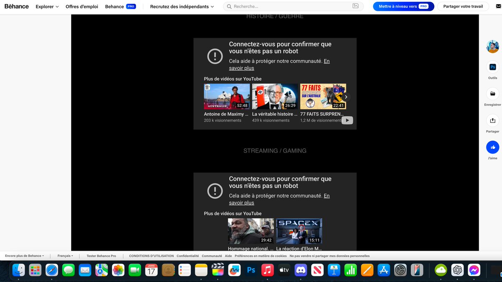Screen dimensions: 502x282
Task: Click Mettre à niveau vers PRO button
Action: tap(403, 6)
